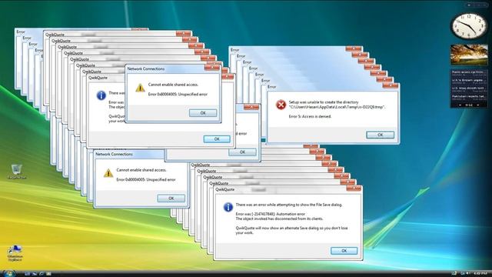Click OK in bottom-right QwikQuote File Save dialog

pyautogui.click(x=344, y=251)
